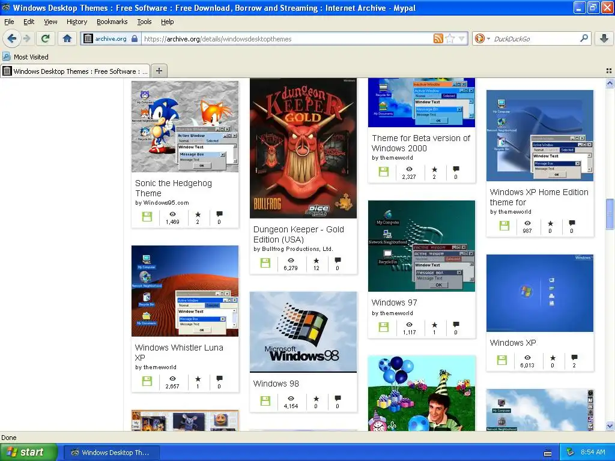Open the Help menu

click(x=168, y=22)
